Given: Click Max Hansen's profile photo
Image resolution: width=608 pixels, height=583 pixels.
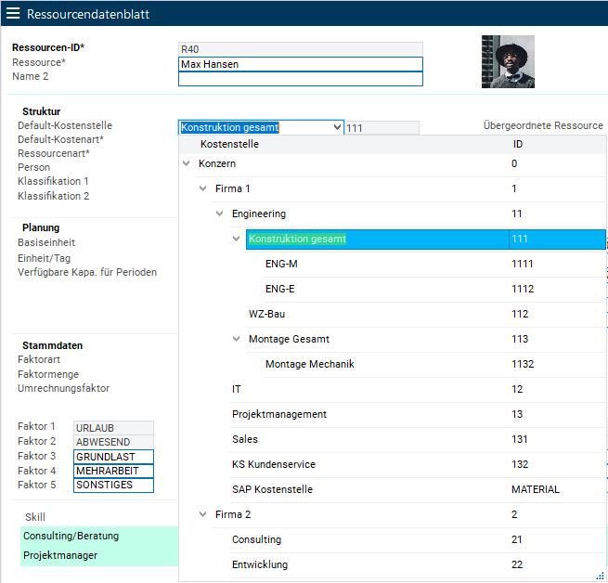Looking at the screenshot, I should [x=507, y=61].
